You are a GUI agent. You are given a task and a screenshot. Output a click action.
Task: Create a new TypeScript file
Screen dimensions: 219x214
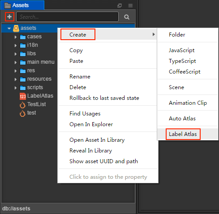(x=188, y=61)
